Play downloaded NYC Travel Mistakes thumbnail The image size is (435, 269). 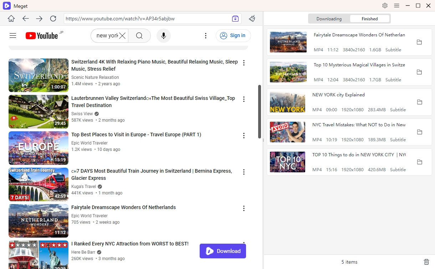[288, 132]
